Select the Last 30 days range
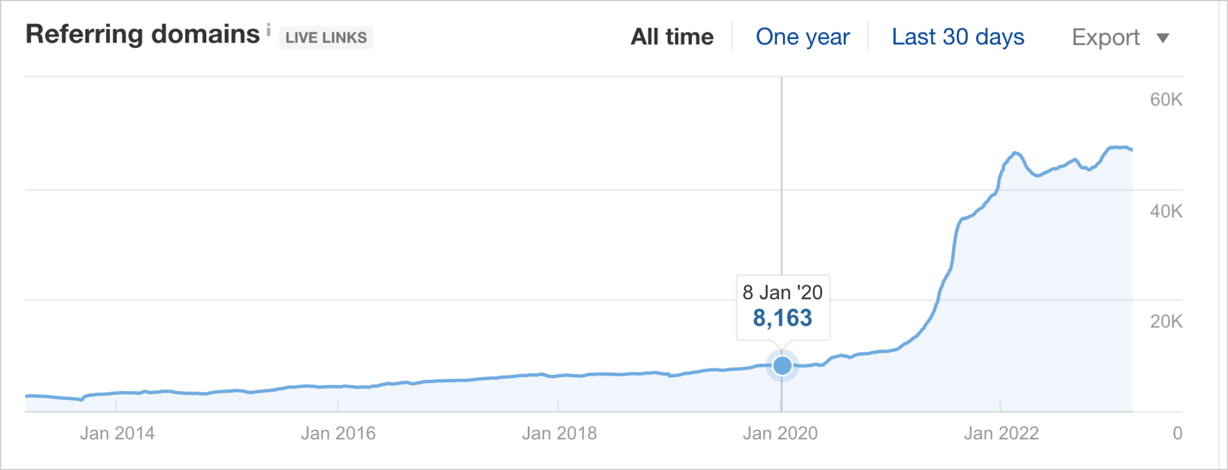This screenshot has width=1228, height=470. point(958,37)
